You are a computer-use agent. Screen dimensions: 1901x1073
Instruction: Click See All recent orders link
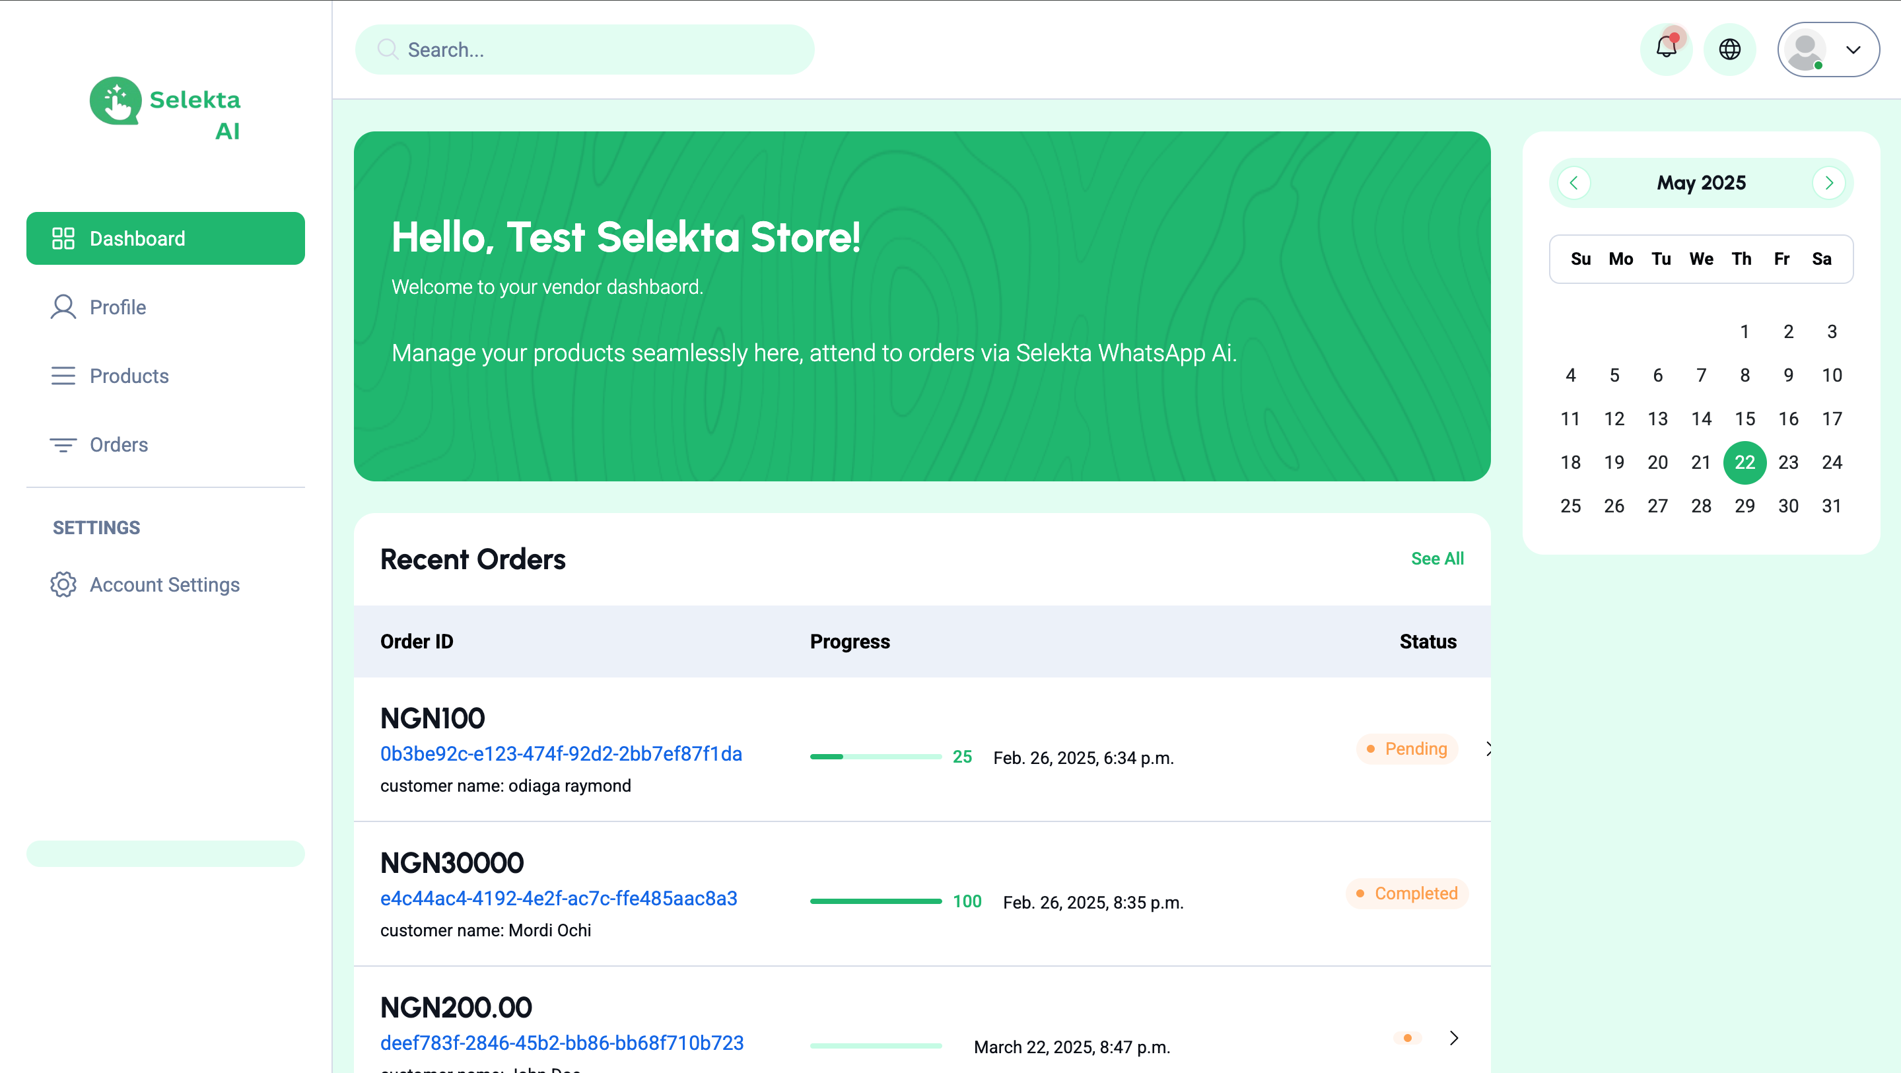click(x=1437, y=558)
